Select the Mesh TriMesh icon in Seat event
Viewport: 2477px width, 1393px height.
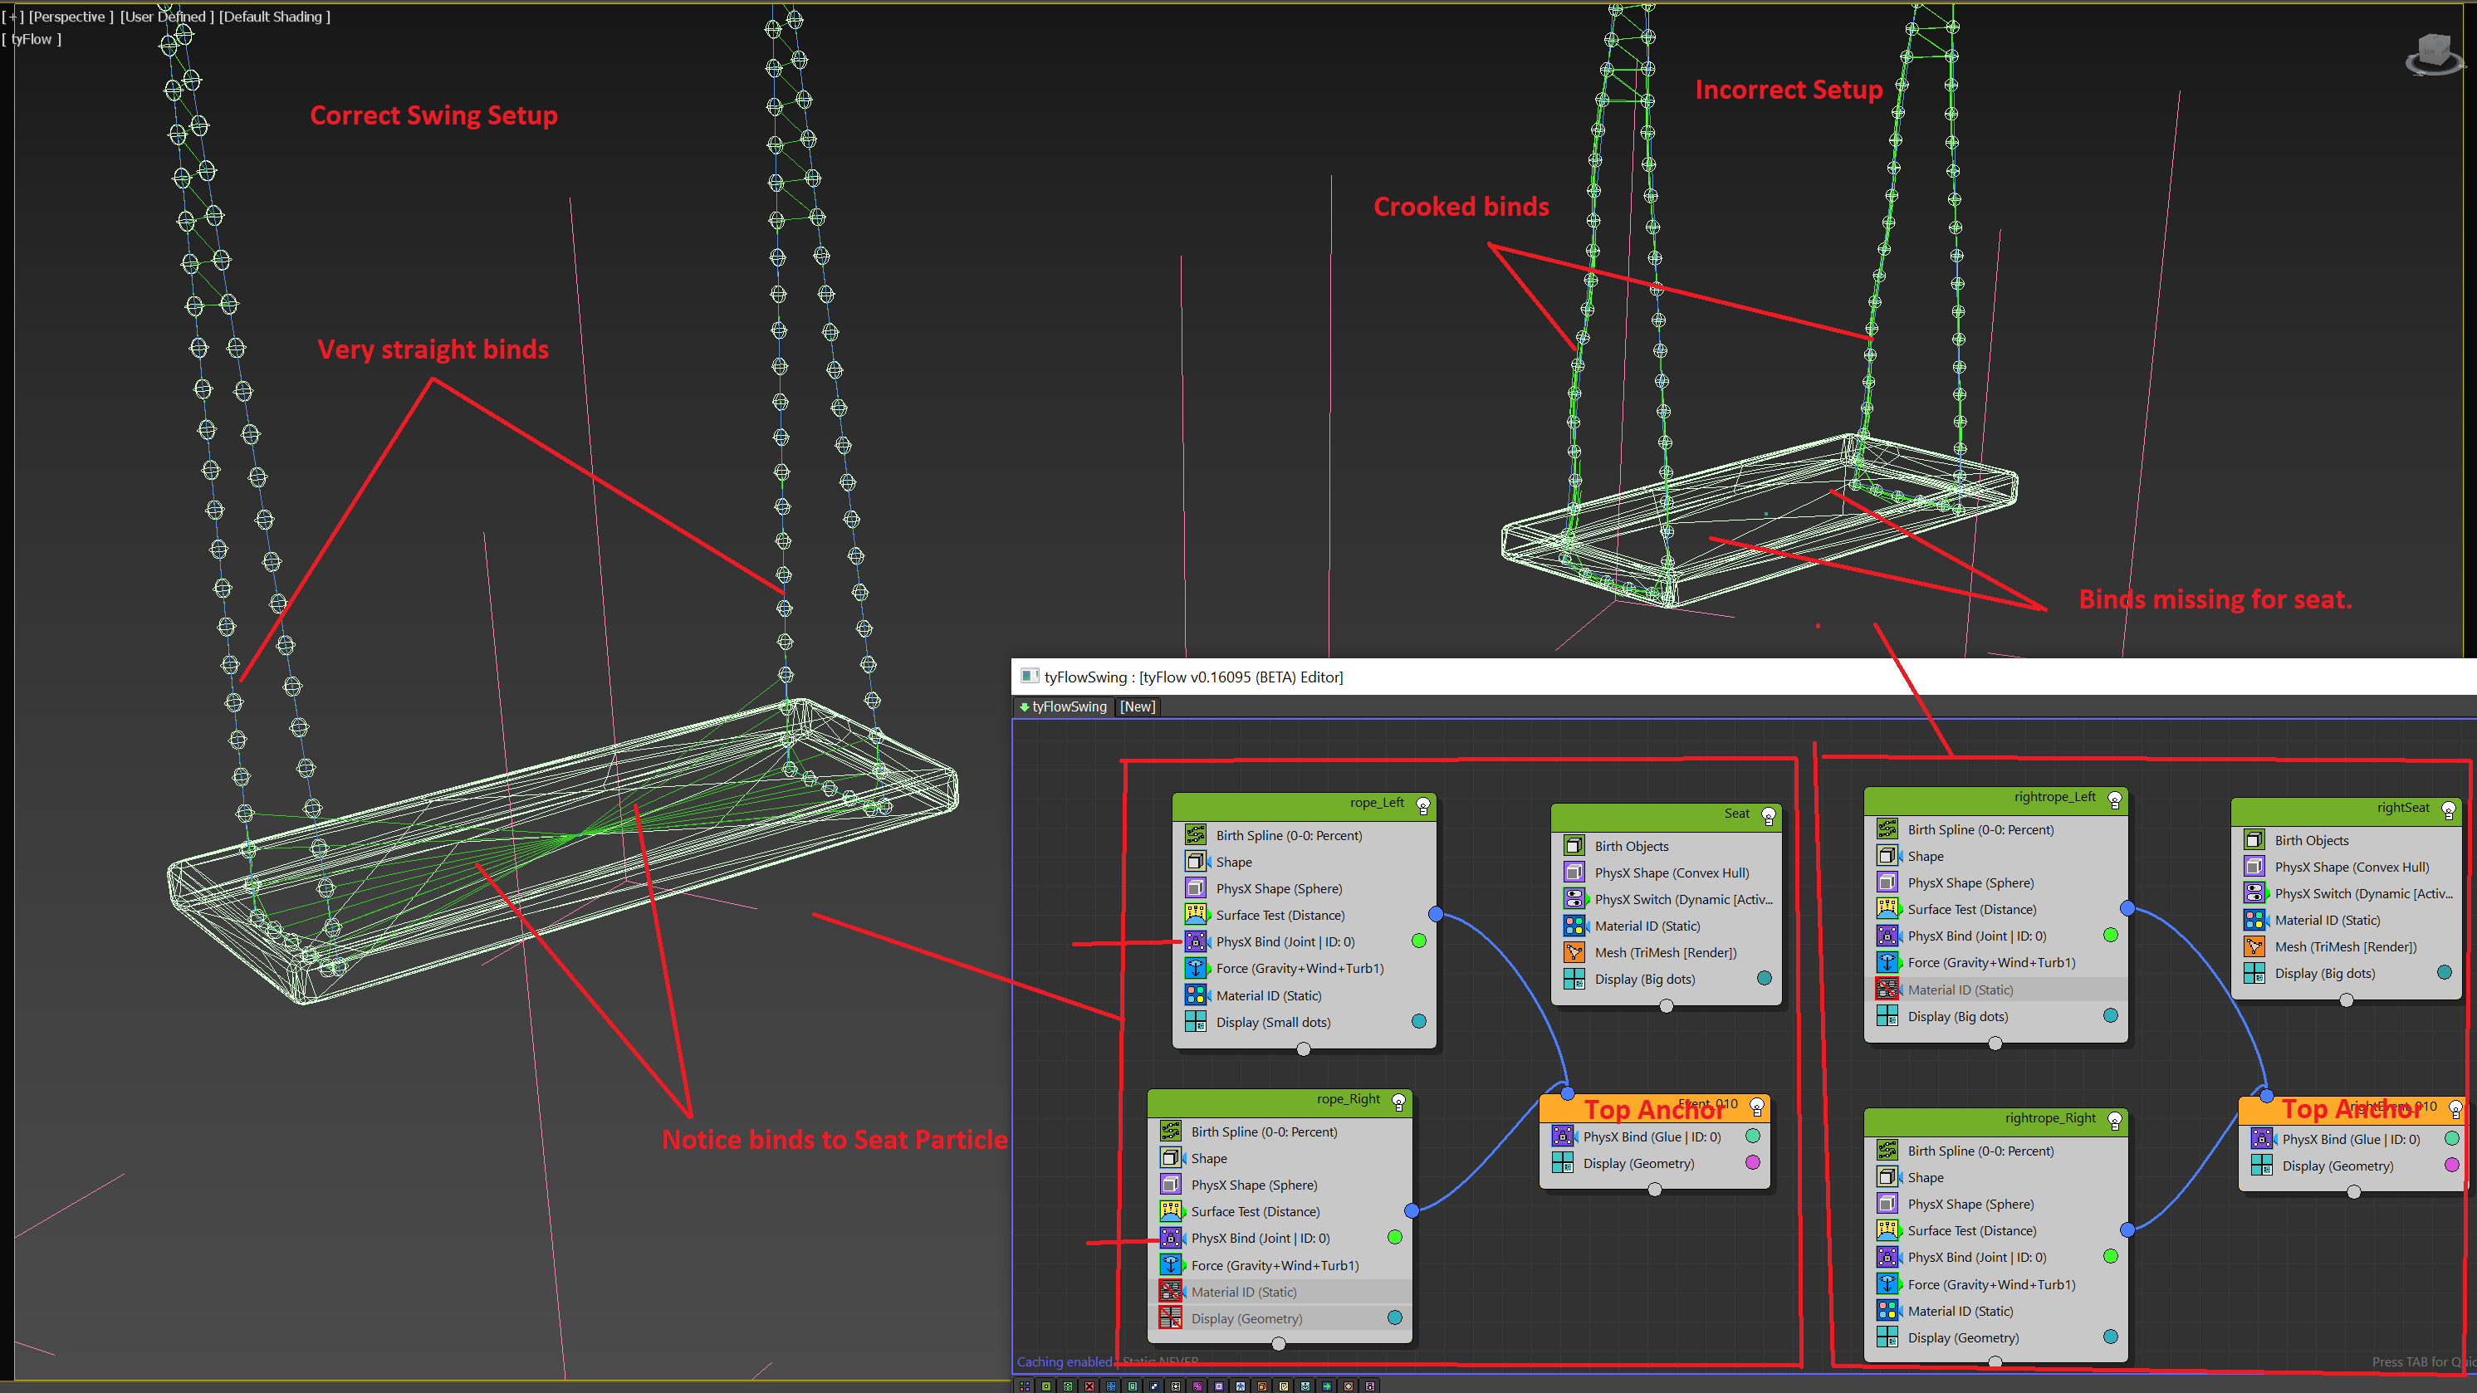point(1574,951)
